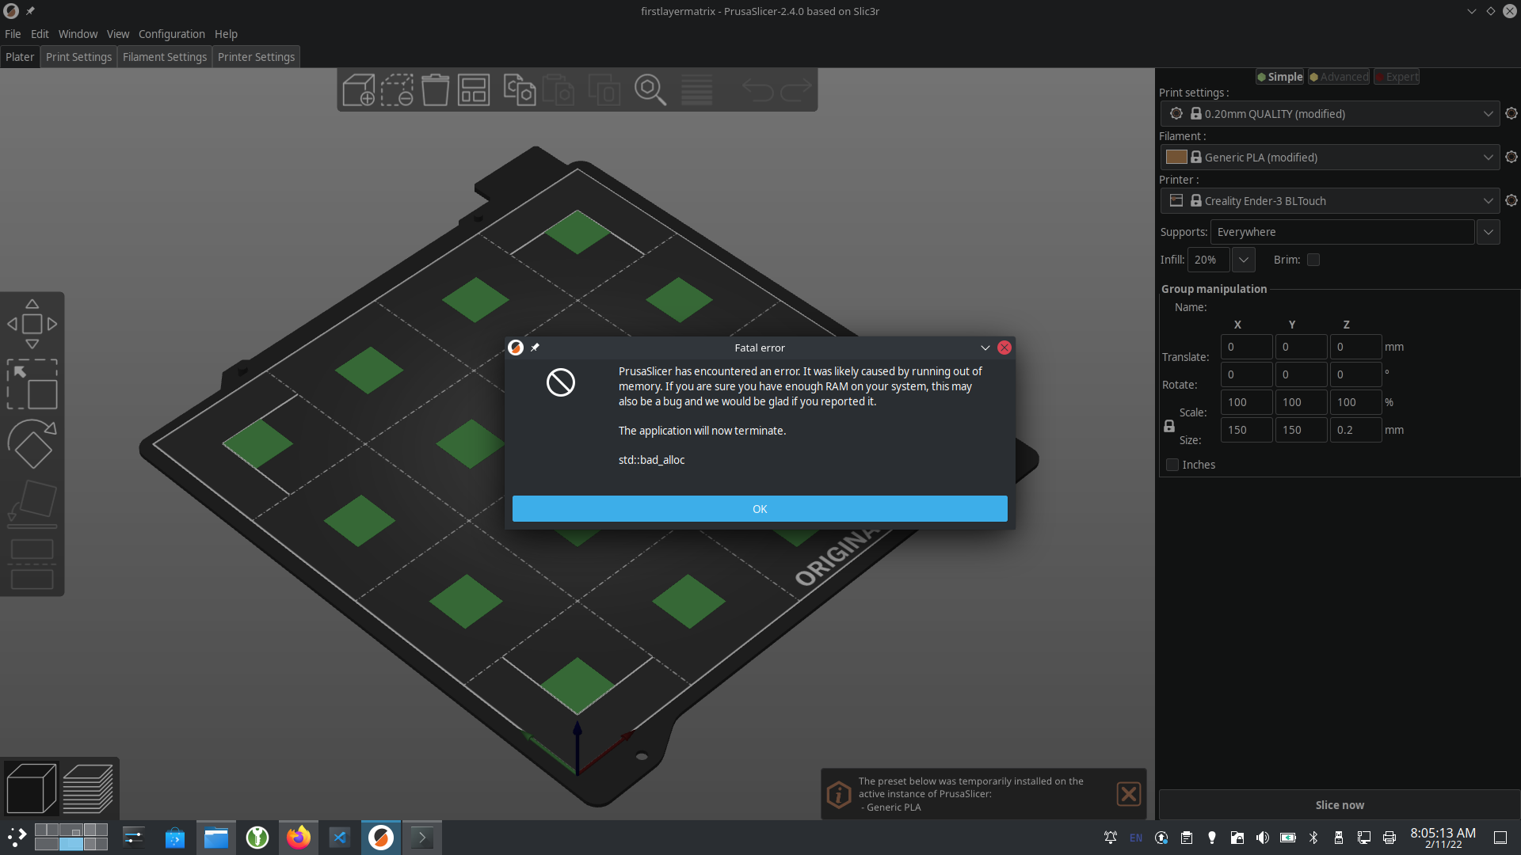Click the taskbar clock

[x=1443, y=838]
